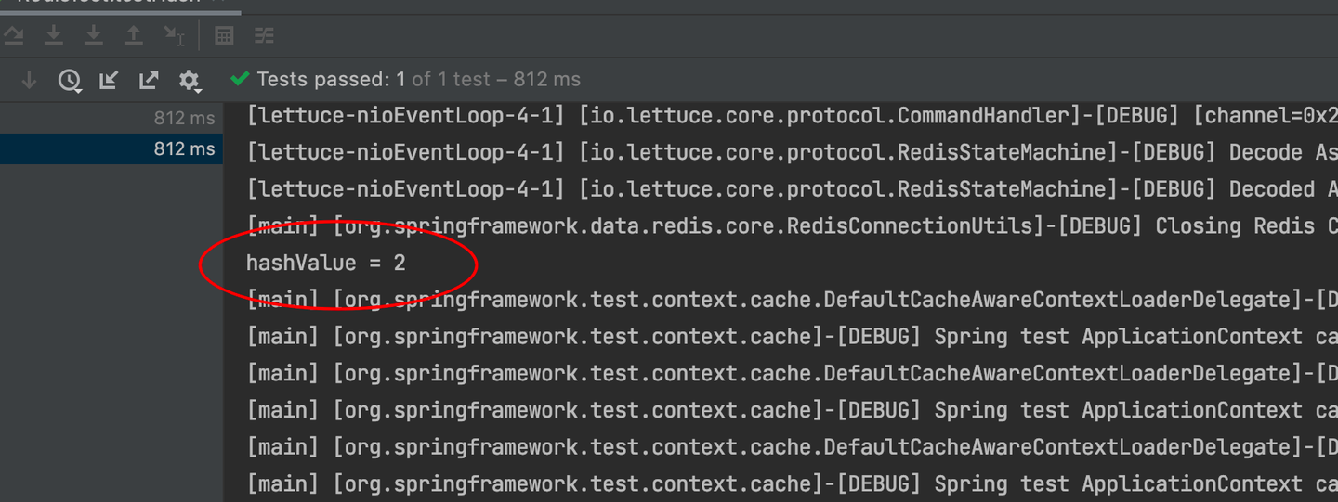Click the Import Tests icon
Image resolution: width=1338 pixels, height=502 pixels.
(109, 81)
